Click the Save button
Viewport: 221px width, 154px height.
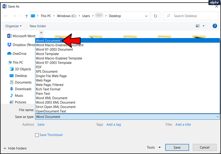click(x=177, y=147)
